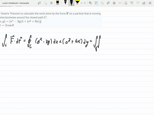Redo the last action
The image size is (154, 116).
pyautogui.click(x=138, y=3)
